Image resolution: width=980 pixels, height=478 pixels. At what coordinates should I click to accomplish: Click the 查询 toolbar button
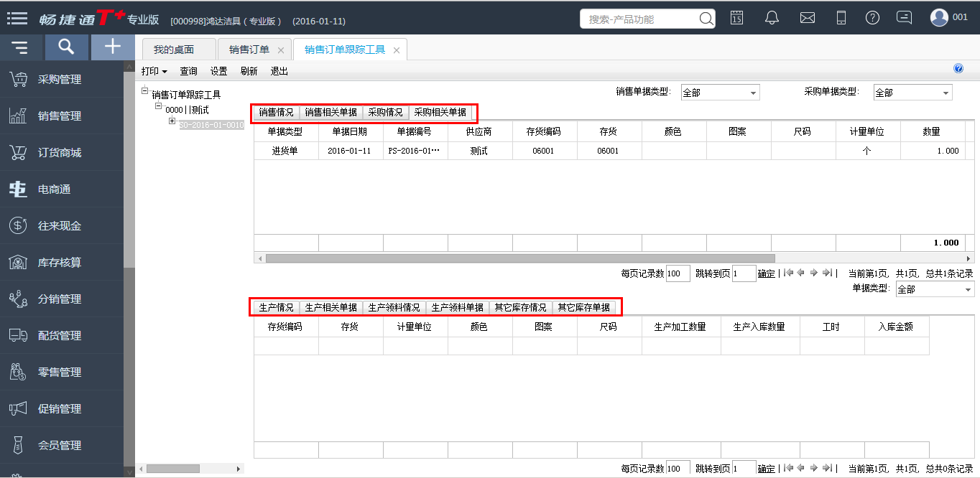pos(188,71)
